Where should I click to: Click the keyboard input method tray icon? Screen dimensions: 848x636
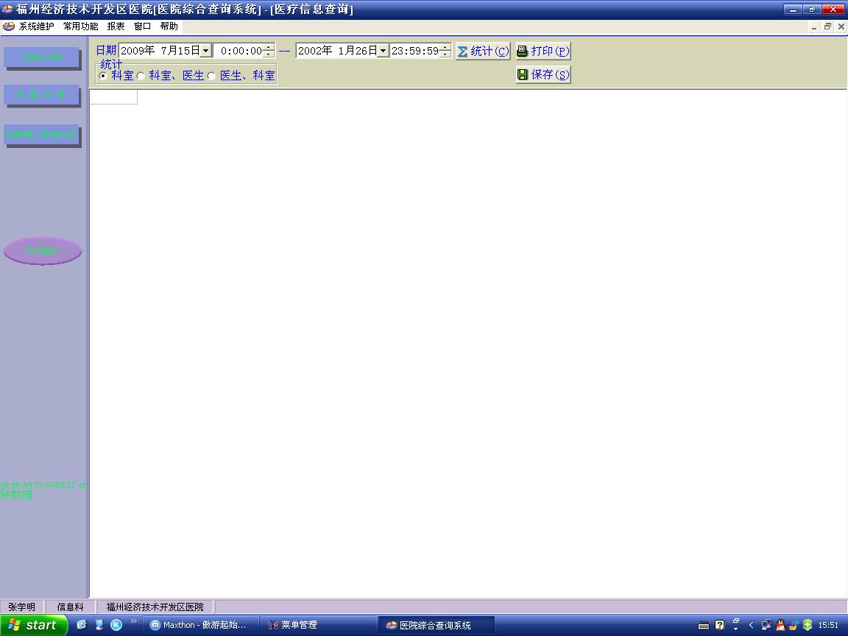(704, 625)
